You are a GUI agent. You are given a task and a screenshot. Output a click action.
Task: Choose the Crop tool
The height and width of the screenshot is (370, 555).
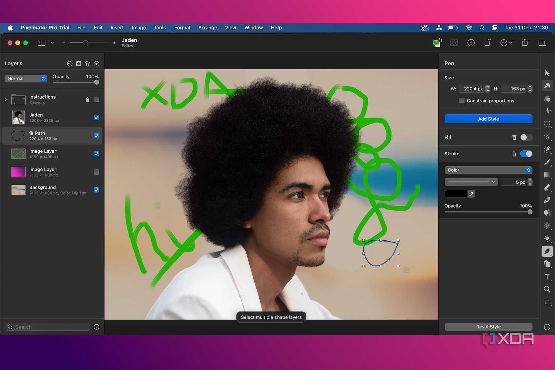pos(547,302)
